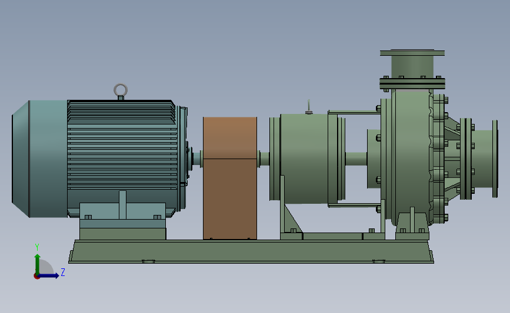The height and width of the screenshot is (313, 510).
Task: Click the Y label on the triad
Action: pos(37,247)
